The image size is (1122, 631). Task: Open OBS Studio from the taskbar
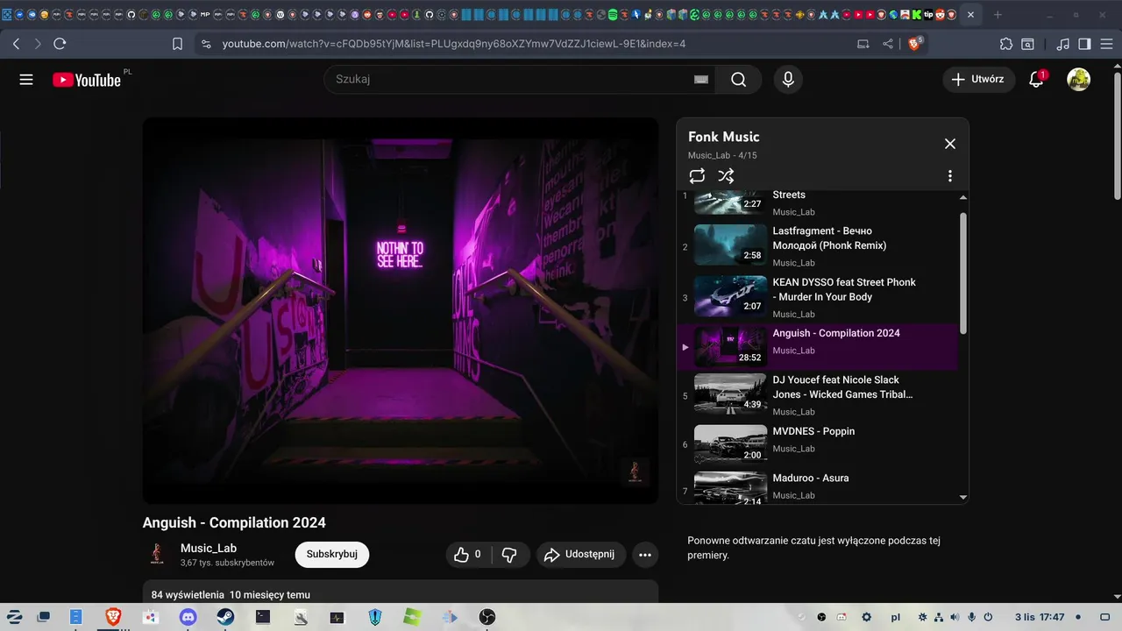[487, 617]
